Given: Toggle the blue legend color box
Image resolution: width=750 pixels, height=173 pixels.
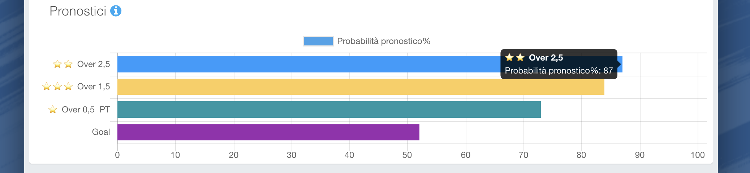Looking at the screenshot, I should coord(318,41).
